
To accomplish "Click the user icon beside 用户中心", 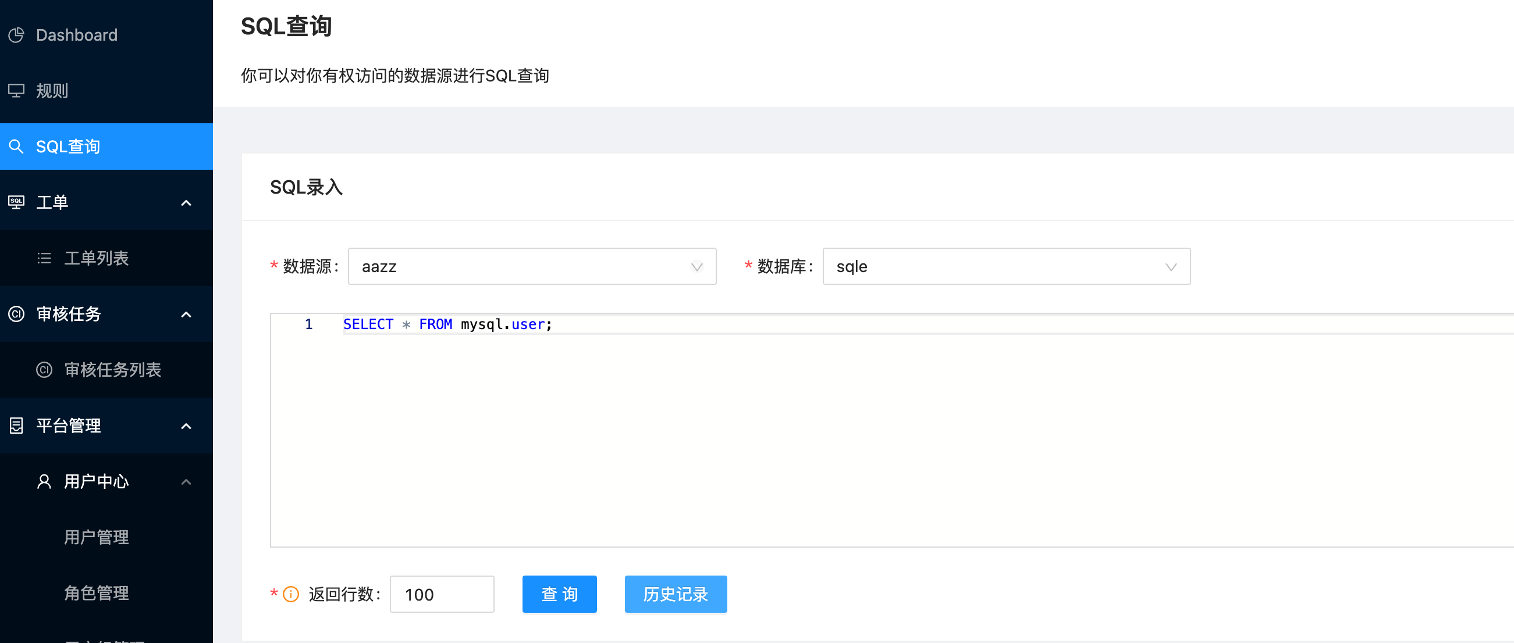I will 44,481.
